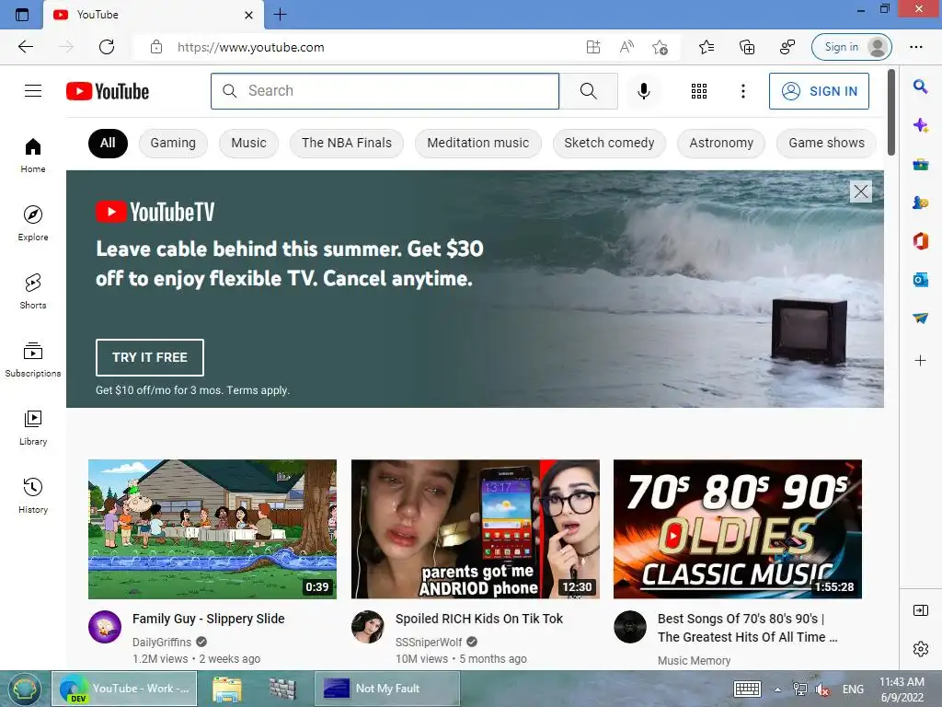The width and height of the screenshot is (942, 707).
Task: Select the All filter chip
Action: click(108, 143)
